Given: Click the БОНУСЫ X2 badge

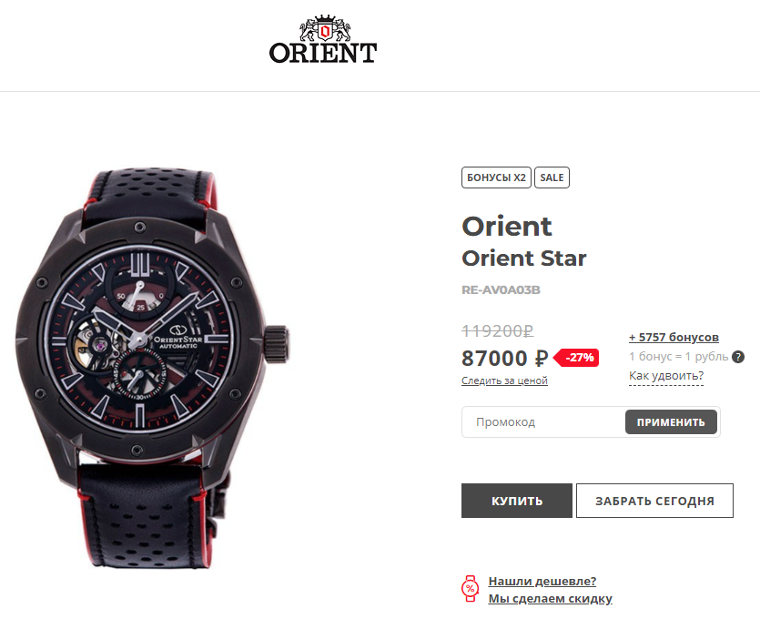Looking at the screenshot, I should pyautogui.click(x=496, y=178).
